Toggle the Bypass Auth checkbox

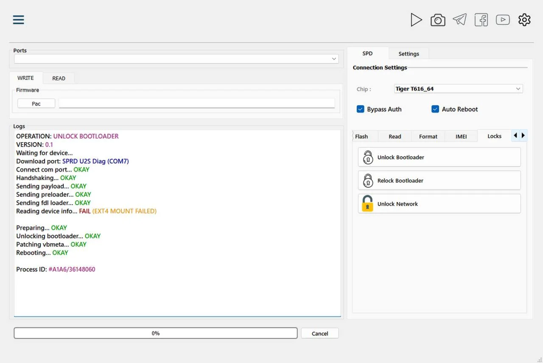pyautogui.click(x=361, y=109)
